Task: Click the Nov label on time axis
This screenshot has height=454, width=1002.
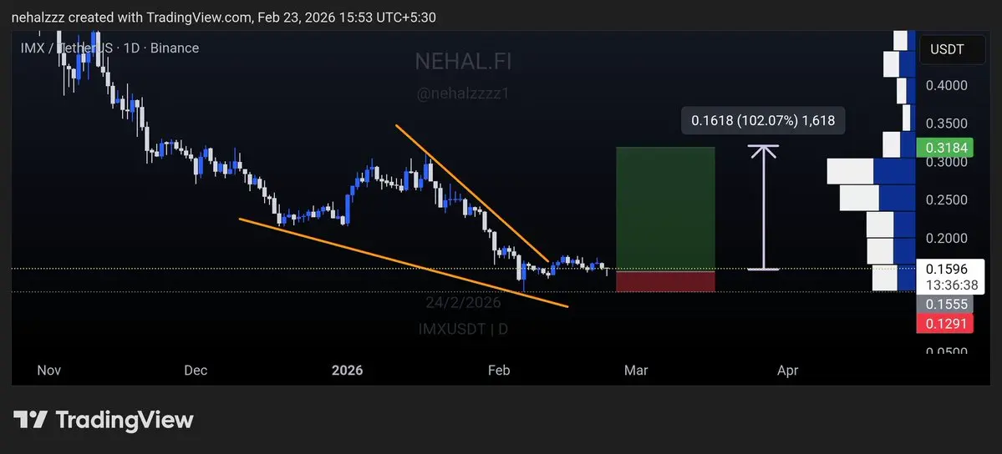Action: click(x=49, y=371)
